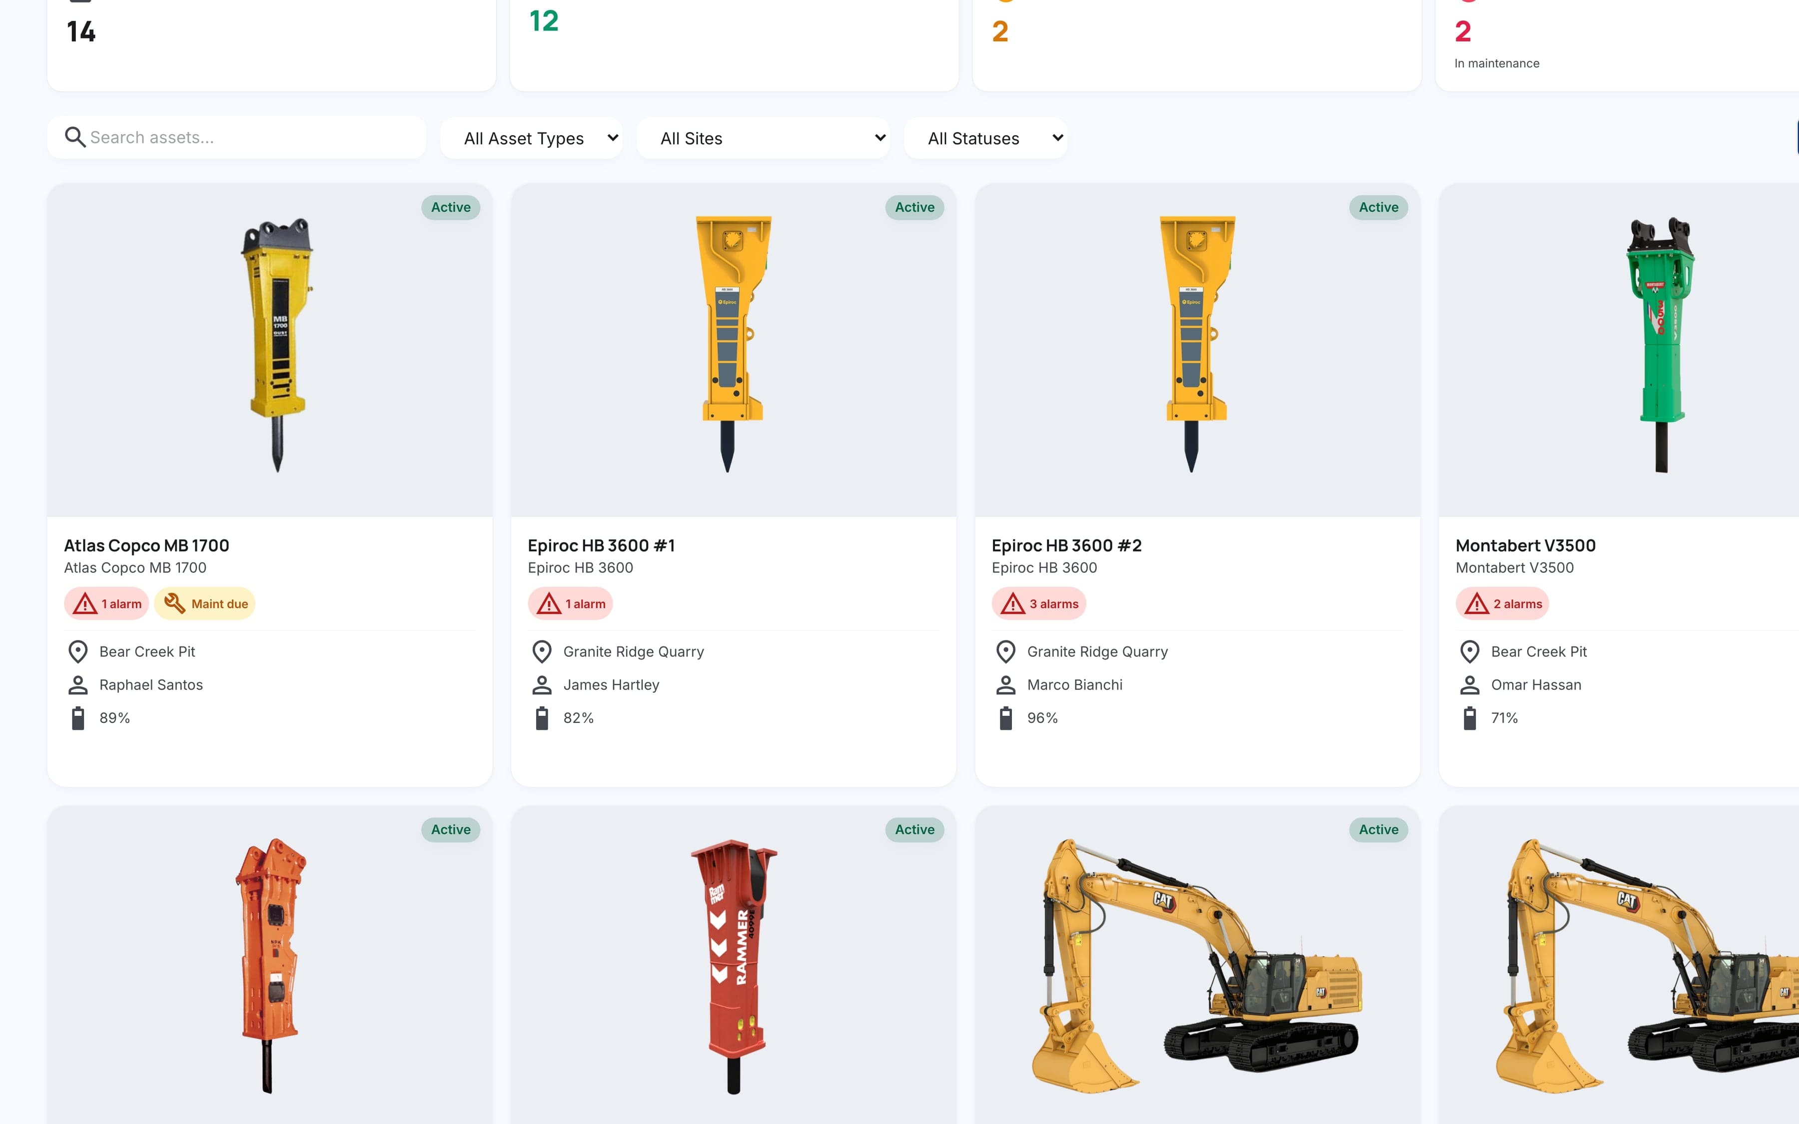Click the Montabert V3500 card title
This screenshot has height=1124, width=1799.
1526,546
